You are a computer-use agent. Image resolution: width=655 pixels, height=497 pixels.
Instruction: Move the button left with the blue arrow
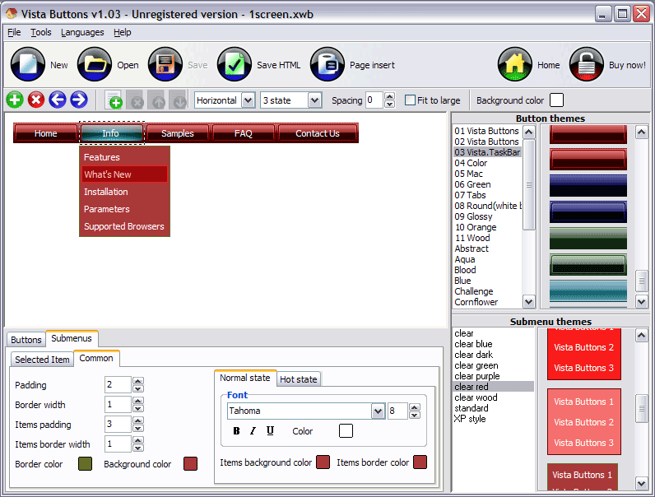pos(58,100)
